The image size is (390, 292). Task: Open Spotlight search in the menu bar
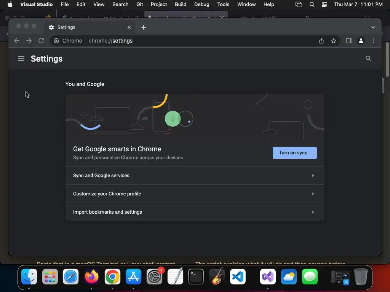coord(312,4)
